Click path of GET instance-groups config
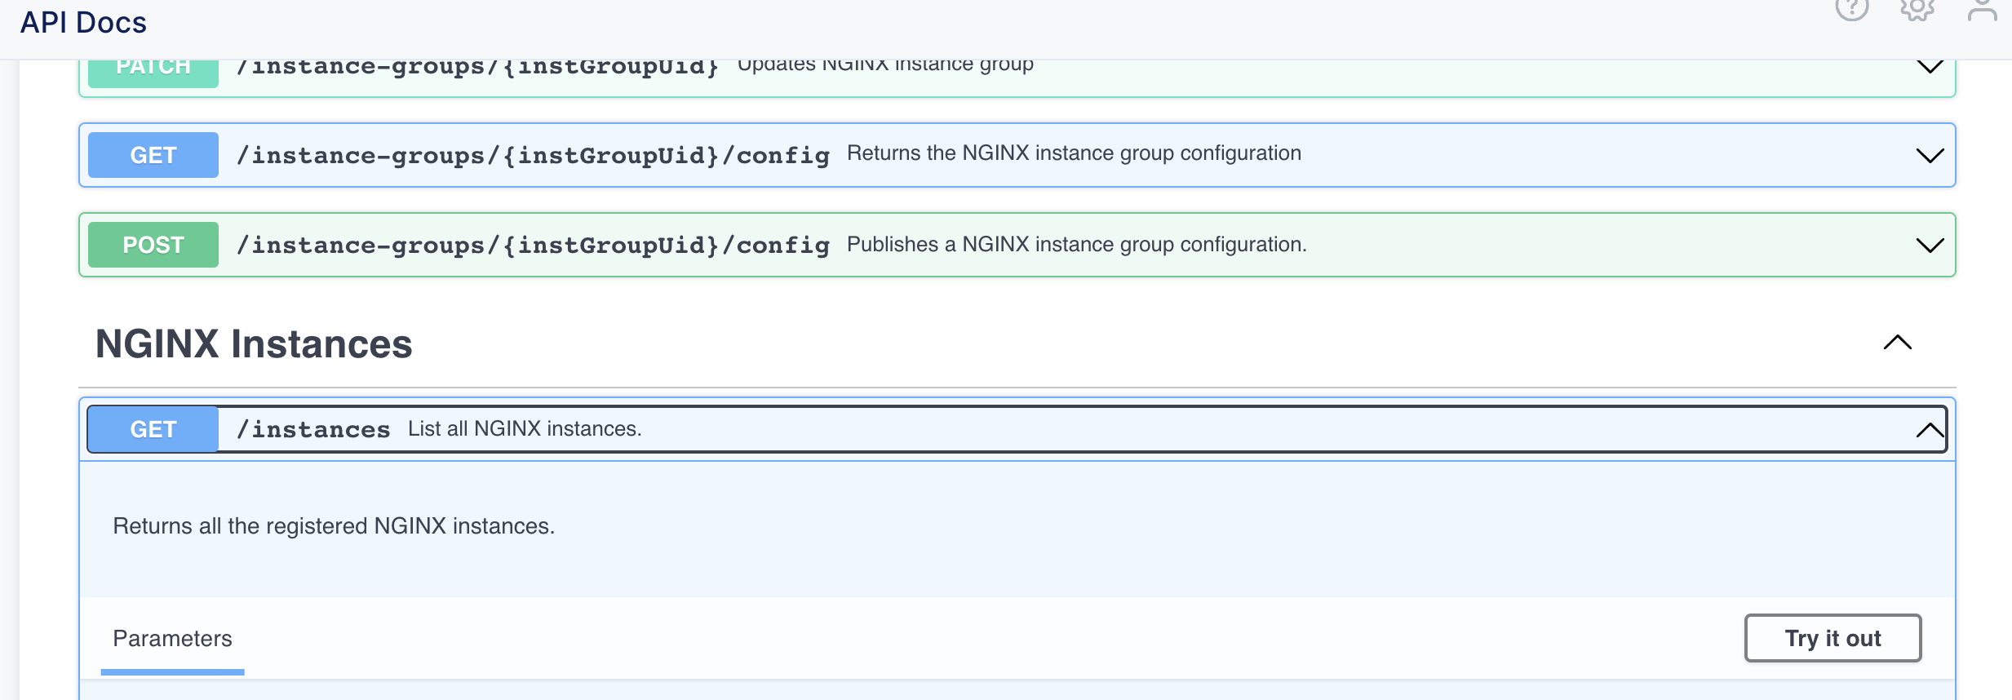This screenshot has width=2012, height=700. tap(533, 155)
